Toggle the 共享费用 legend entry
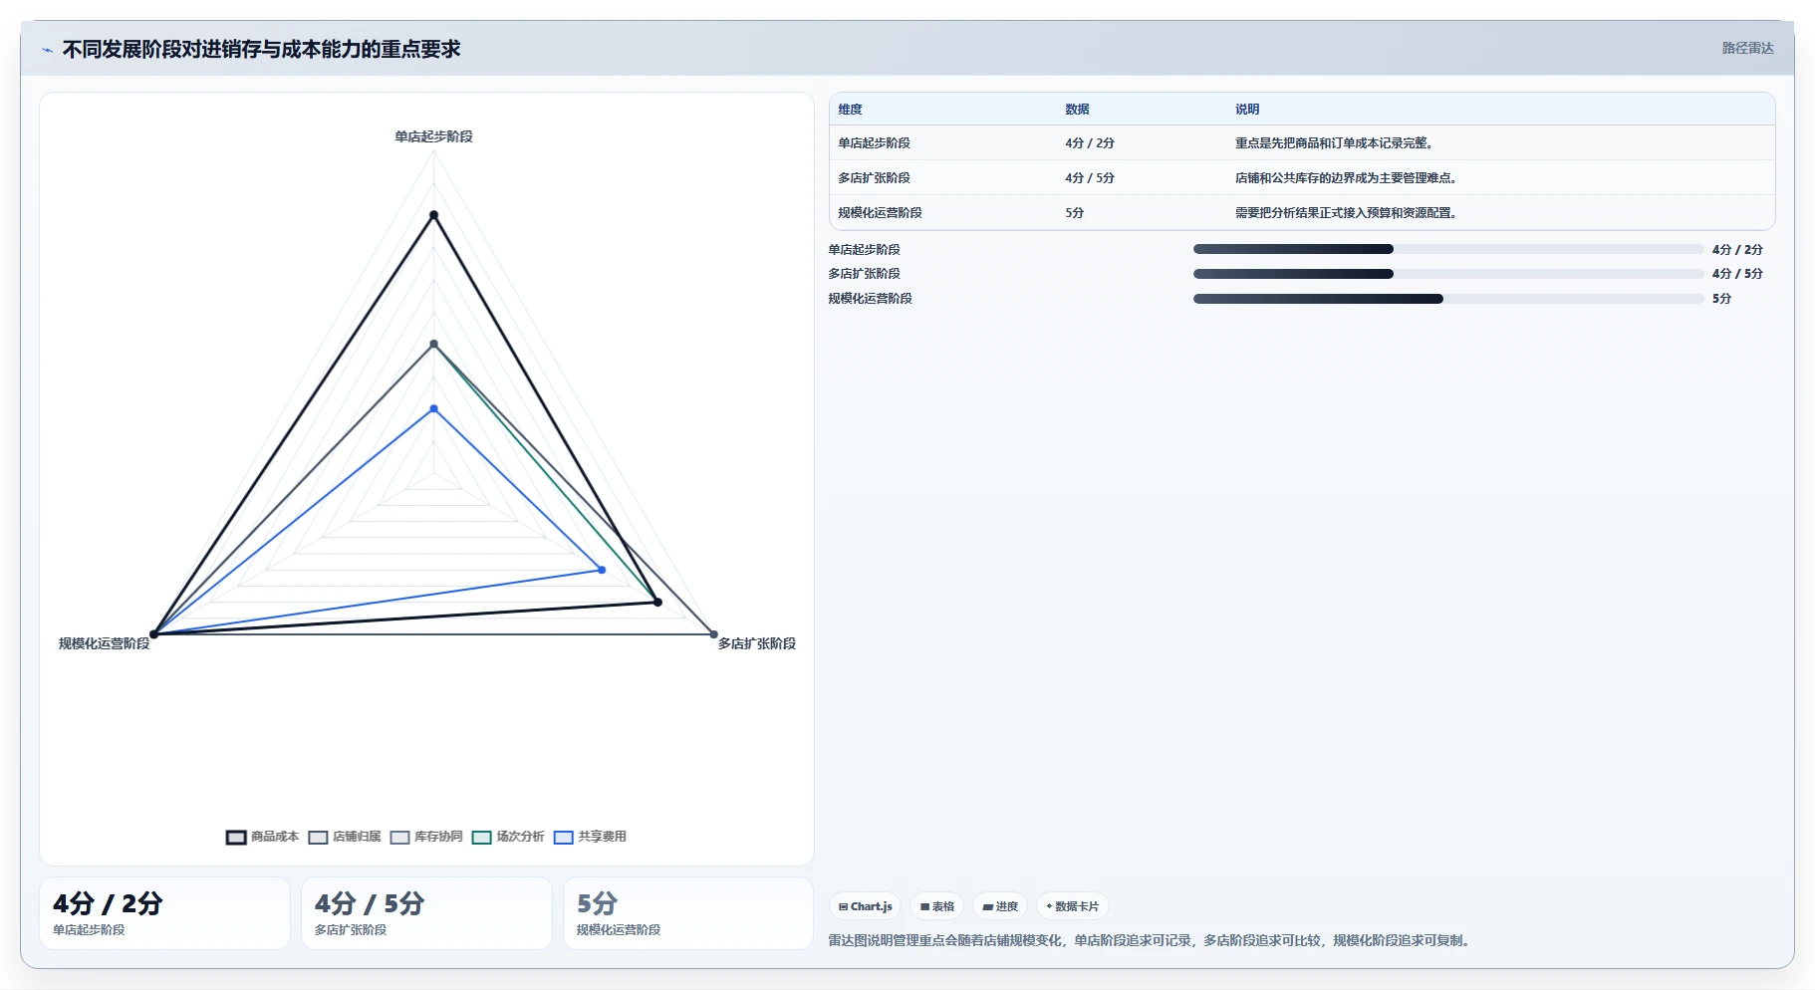The image size is (1815, 990). [590, 837]
